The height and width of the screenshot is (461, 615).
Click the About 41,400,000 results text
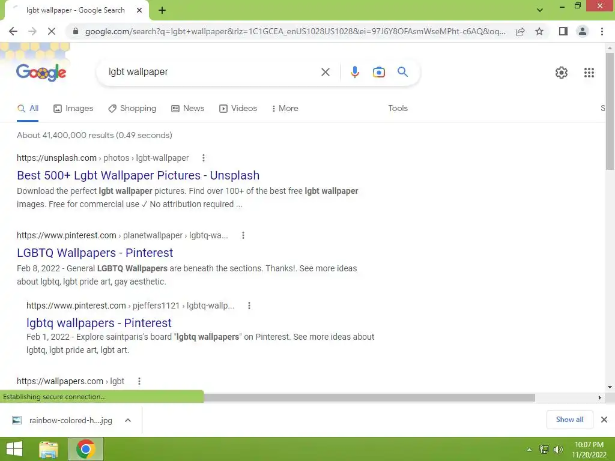pyautogui.click(x=94, y=135)
